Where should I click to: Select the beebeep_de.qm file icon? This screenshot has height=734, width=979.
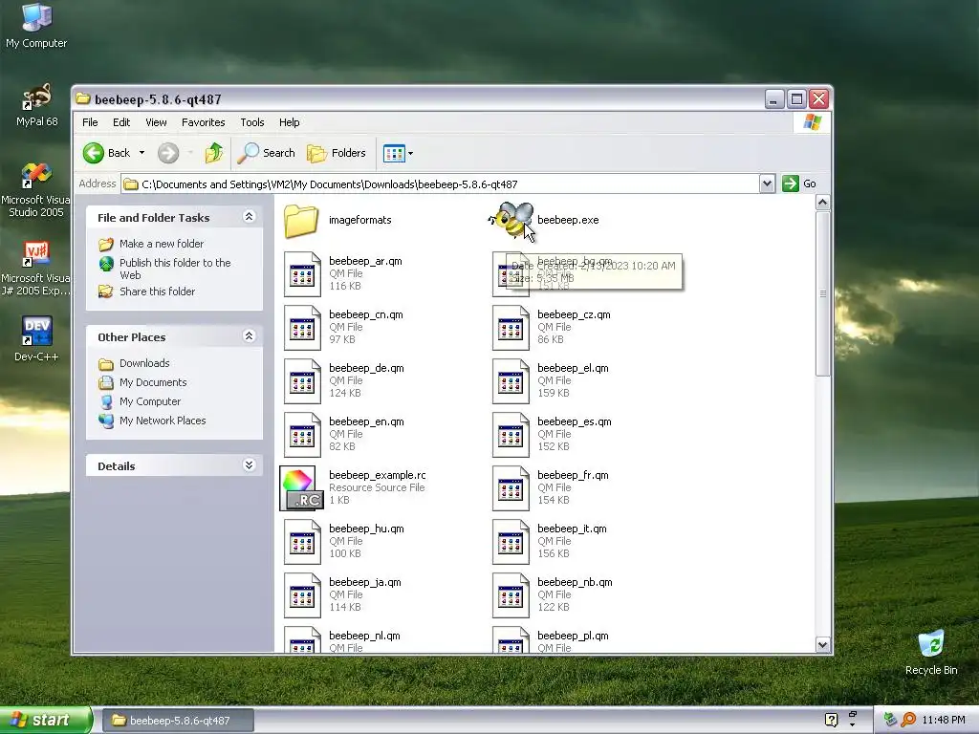pyautogui.click(x=302, y=381)
